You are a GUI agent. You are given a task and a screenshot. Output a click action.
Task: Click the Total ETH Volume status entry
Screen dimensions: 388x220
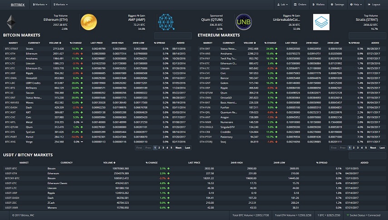pos(293,215)
